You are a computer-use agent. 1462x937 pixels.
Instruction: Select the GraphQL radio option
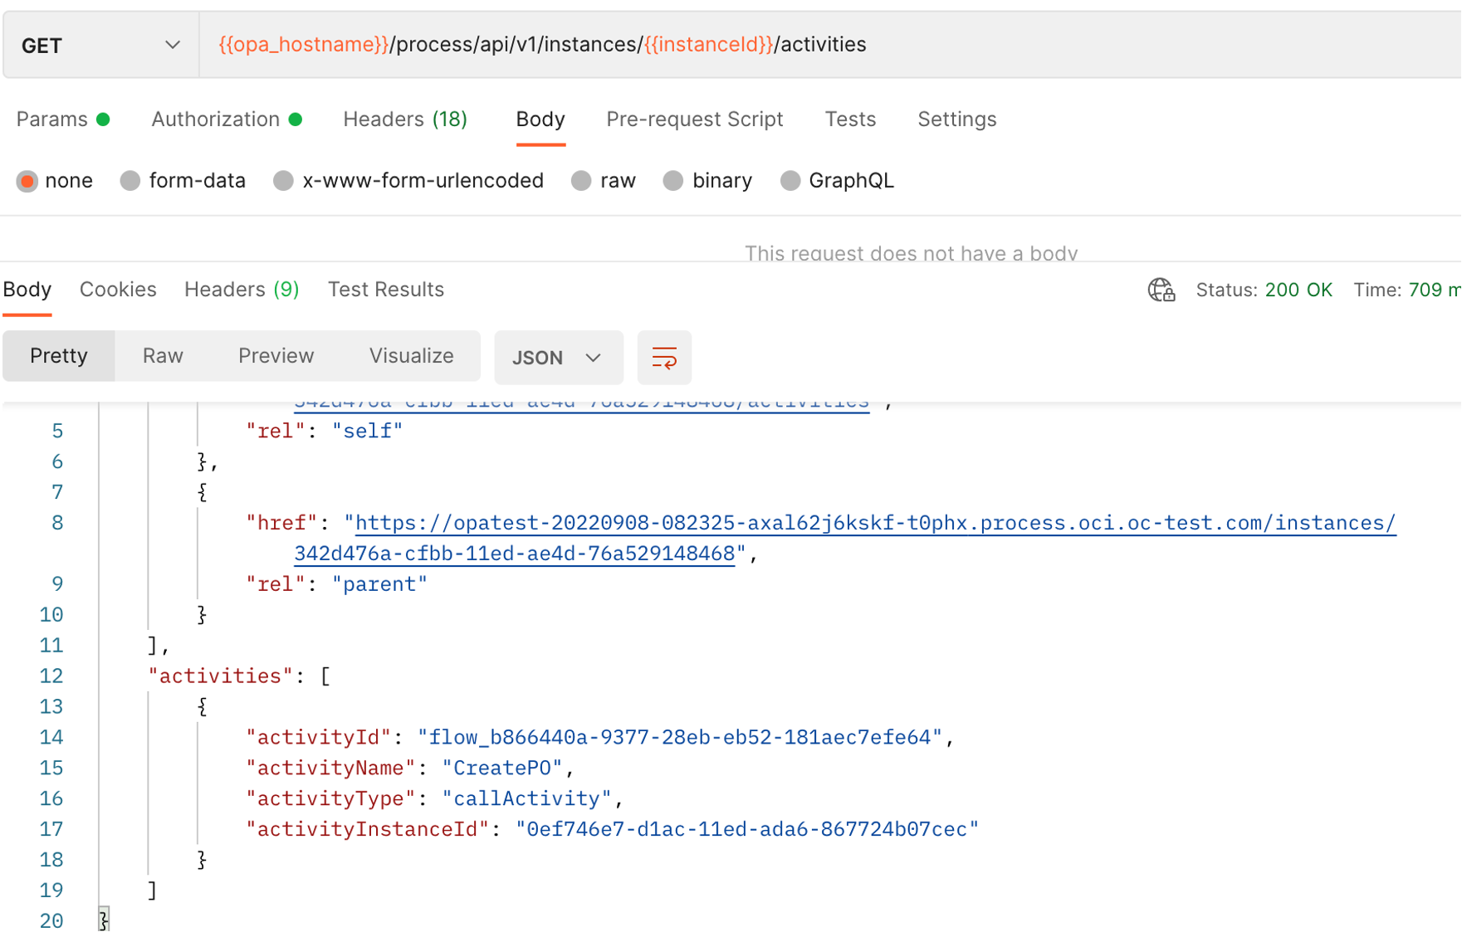(x=790, y=181)
